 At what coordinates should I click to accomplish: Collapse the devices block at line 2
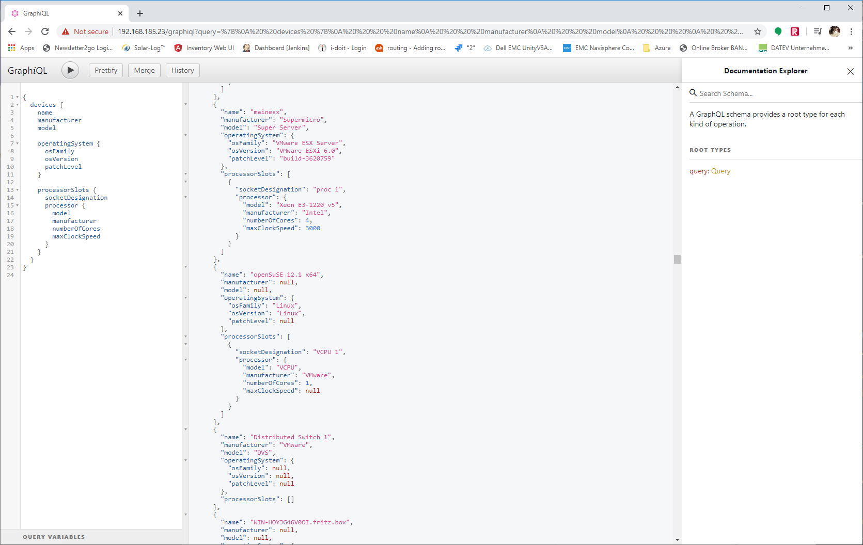(x=18, y=104)
